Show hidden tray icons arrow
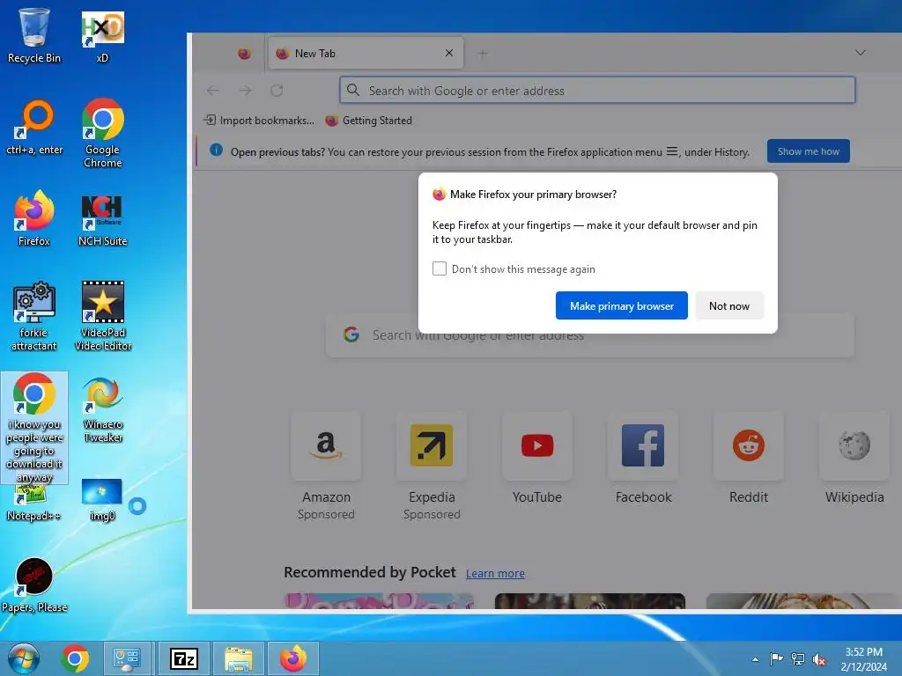Screen dimensions: 902x676 click(755, 659)
